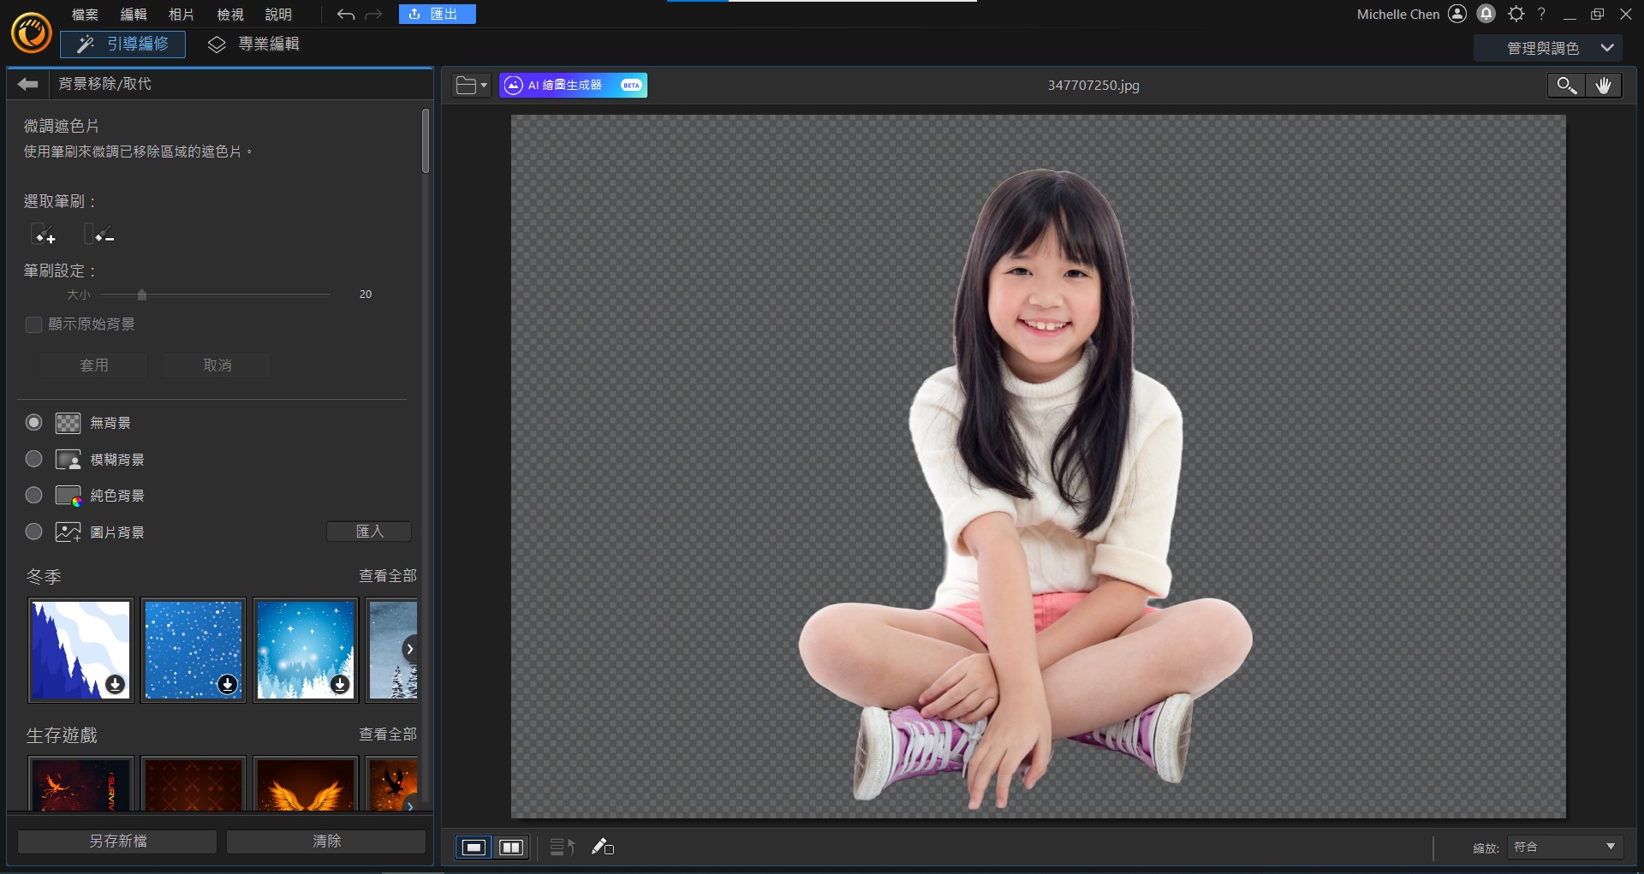
Task: Download the snowy trees winter background
Action: (340, 684)
